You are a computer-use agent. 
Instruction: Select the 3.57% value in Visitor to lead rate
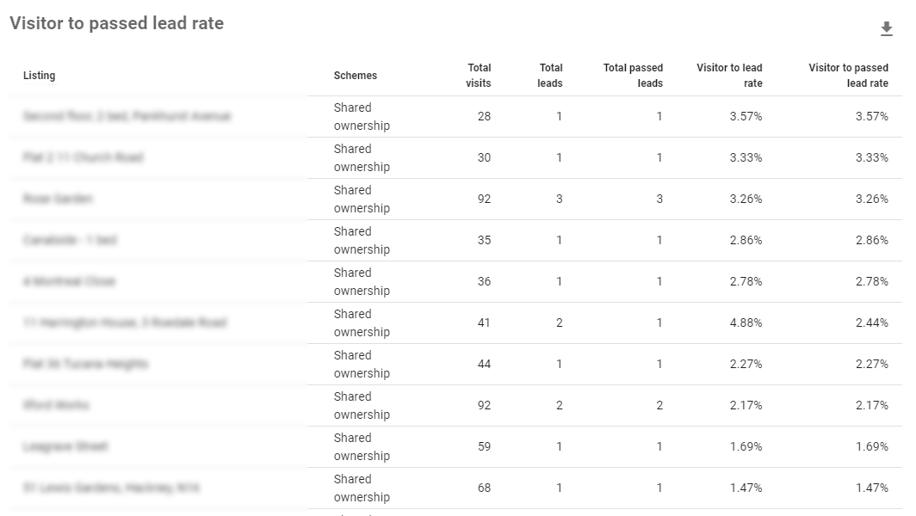[746, 116]
